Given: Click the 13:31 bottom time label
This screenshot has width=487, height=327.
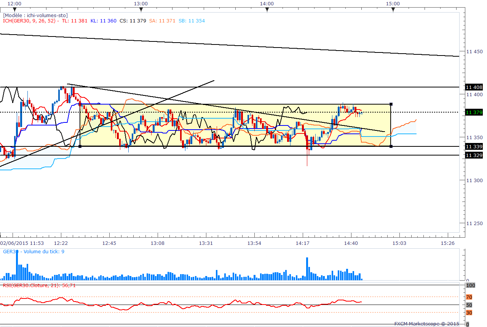Looking at the screenshot, I should [x=206, y=243].
